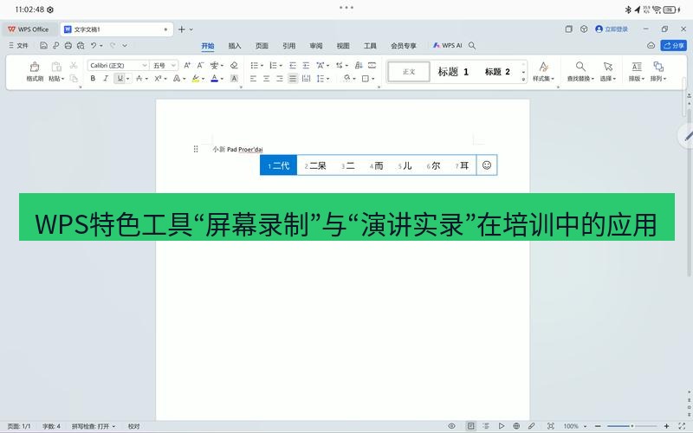The height and width of the screenshot is (433, 693).
Task: Click the search magnifier beside WPS AI
Action: pos(472,46)
